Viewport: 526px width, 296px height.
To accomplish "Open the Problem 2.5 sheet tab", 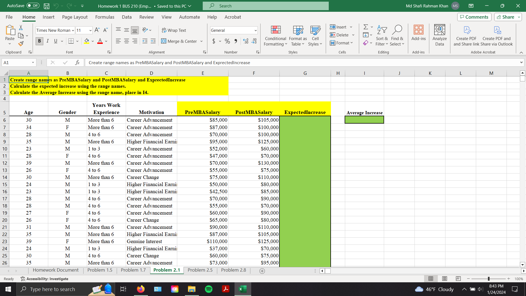I will 200,270.
